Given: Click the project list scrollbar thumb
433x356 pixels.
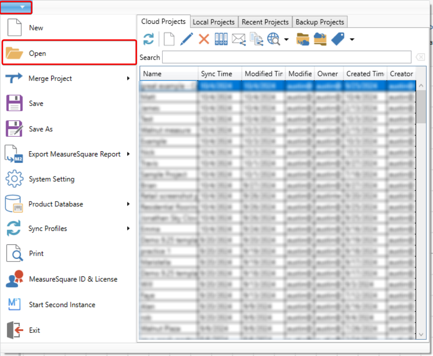Looking at the screenshot, I should pos(421,107).
